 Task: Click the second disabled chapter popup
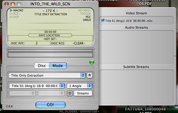pyautogui.click(x=51, y=93)
